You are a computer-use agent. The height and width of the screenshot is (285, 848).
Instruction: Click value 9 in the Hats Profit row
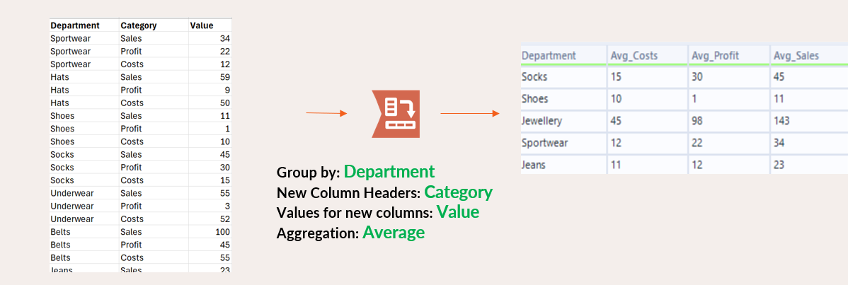228,91
